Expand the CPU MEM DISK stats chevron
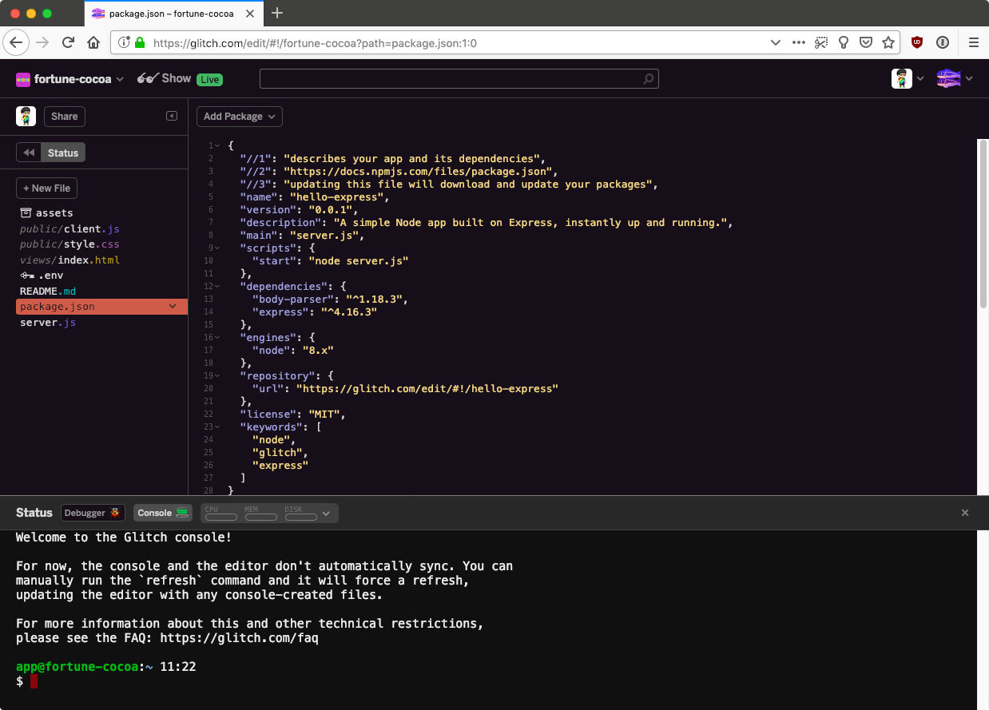 coord(326,514)
